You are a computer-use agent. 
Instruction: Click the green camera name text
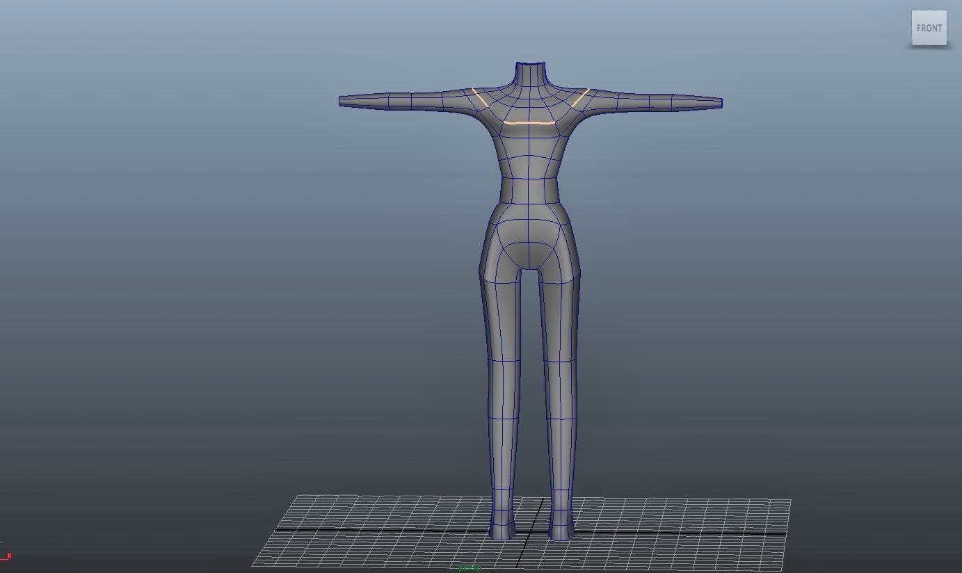pos(470,568)
